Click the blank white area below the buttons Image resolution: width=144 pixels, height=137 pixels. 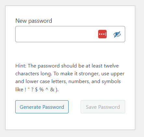70,121
